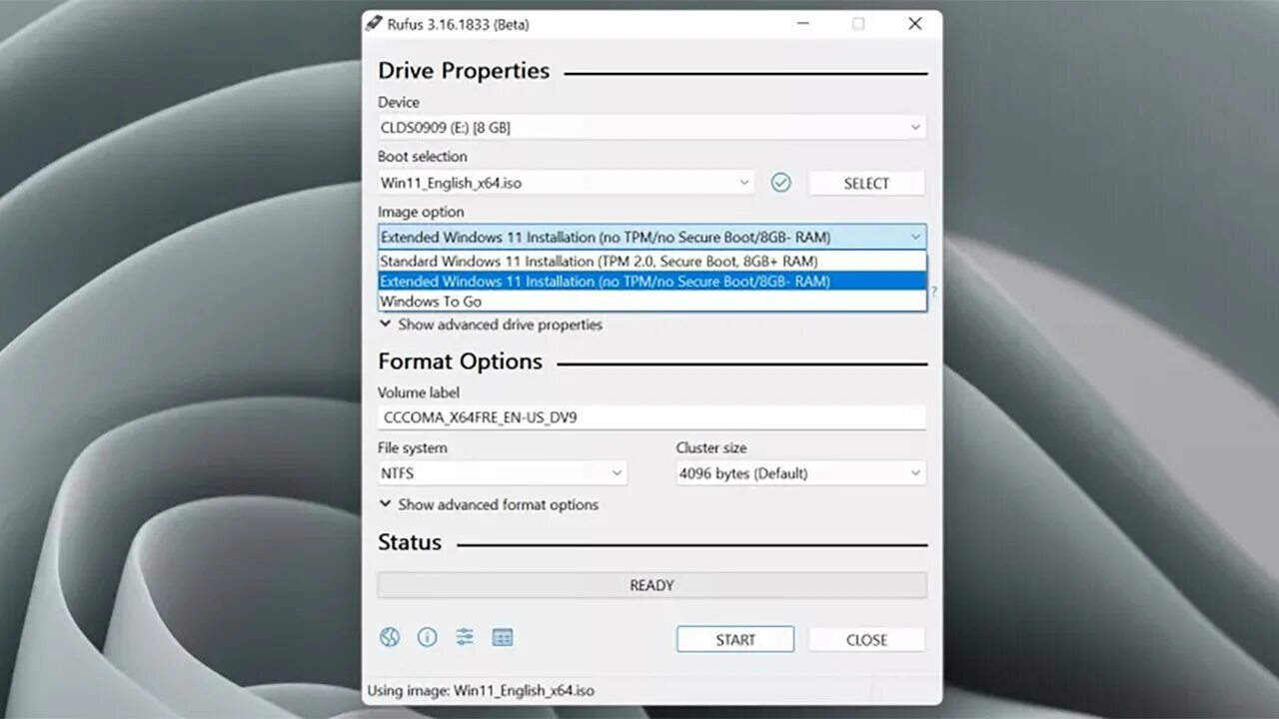Click the Volume label input field
Viewport: 1279px width, 719px height.
click(x=651, y=417)
